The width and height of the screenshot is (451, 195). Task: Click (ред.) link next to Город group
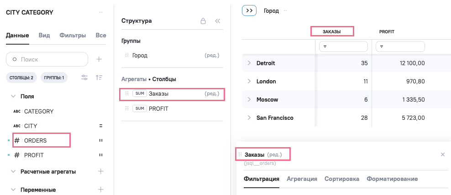click(x=212, y=56)
